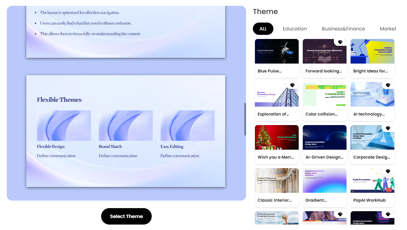Image resolution: width=407 pixels, height=230 pixels.
Task: Select the Gradient theme thumbnail
Action: click(324, 180)
